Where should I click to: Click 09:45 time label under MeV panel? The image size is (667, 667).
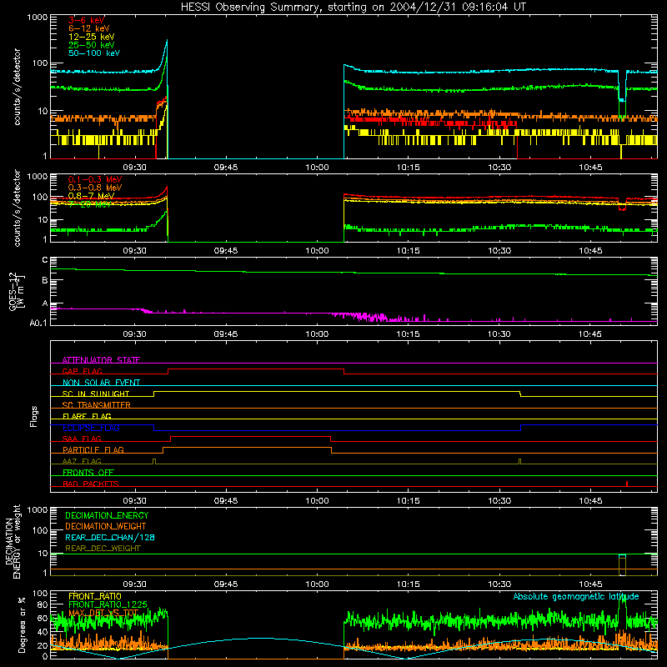pyautogui.click(x=225, y=251)
